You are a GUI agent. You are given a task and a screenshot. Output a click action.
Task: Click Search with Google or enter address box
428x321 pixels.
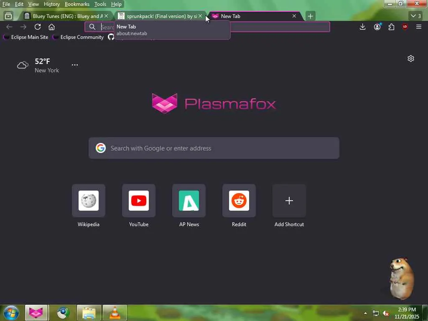214,148
